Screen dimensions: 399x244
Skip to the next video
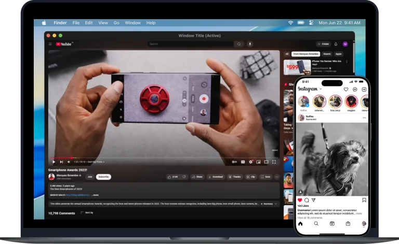pos(61,162)
